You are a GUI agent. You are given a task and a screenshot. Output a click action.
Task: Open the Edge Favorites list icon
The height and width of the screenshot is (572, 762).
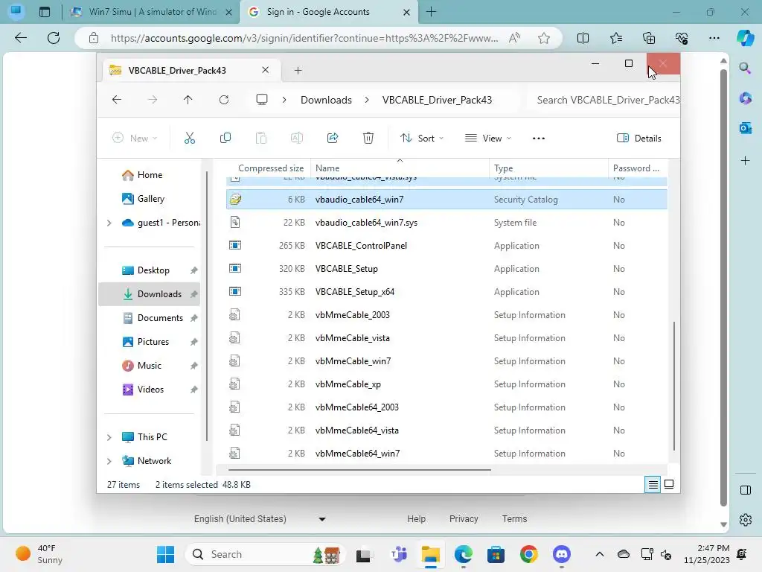[x=615, y=38]
